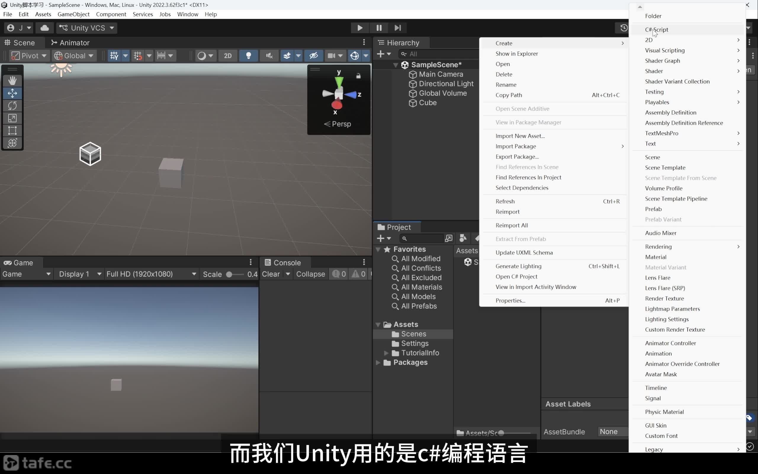Toggle 2D view mode
This screenshot has height=474, width=758.
(x=228, y=56)
